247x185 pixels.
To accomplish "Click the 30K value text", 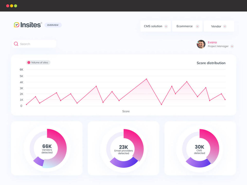I will click(199, 147).
